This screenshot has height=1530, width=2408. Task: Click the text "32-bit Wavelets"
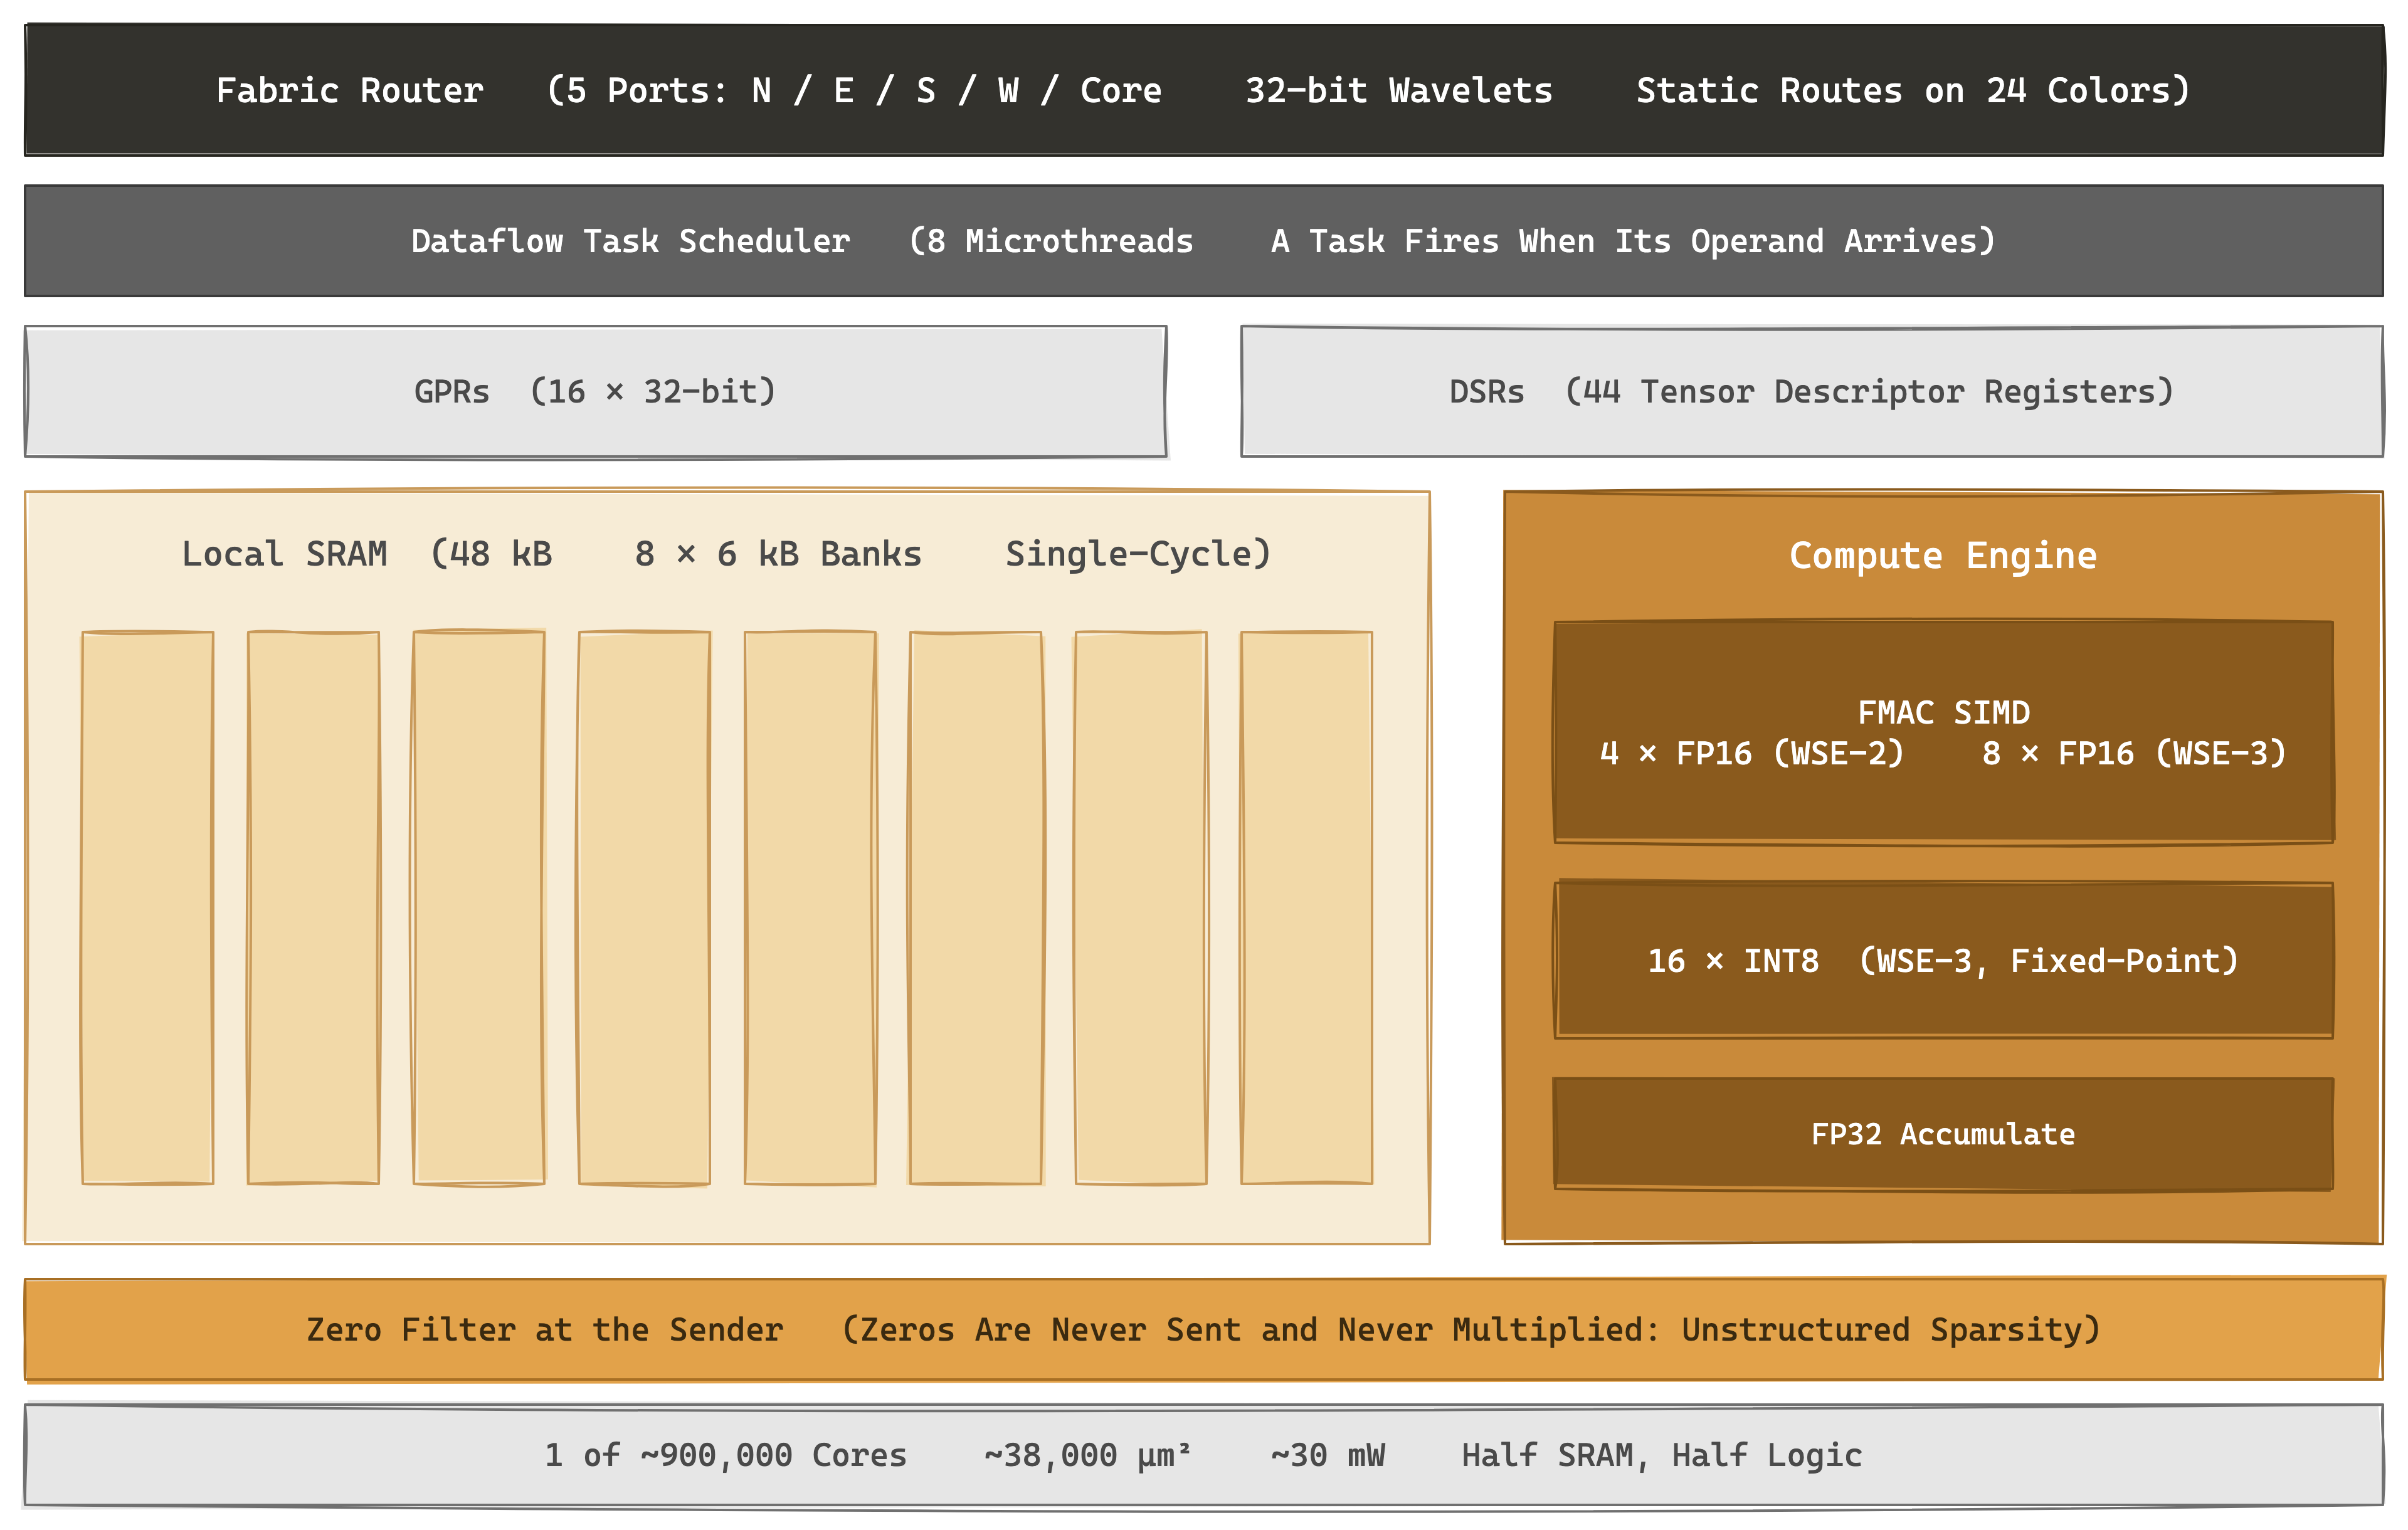pos(1399,91)
